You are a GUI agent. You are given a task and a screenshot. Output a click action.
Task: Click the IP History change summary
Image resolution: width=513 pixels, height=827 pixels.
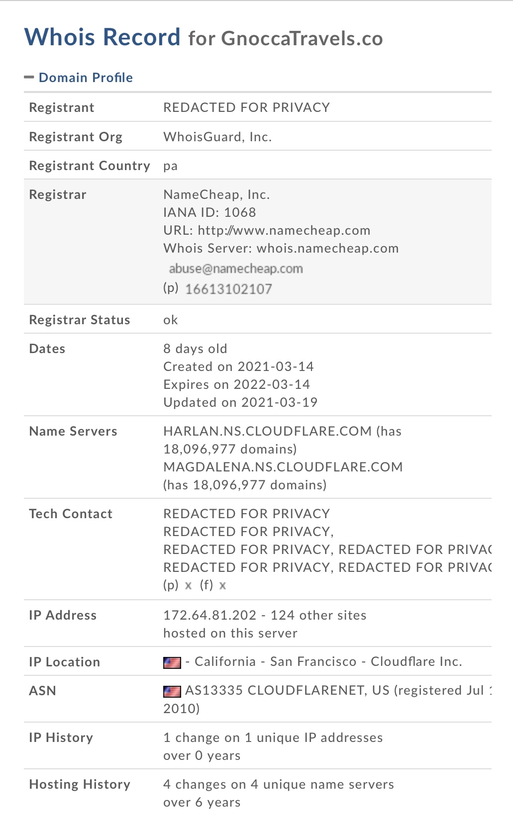273,737
